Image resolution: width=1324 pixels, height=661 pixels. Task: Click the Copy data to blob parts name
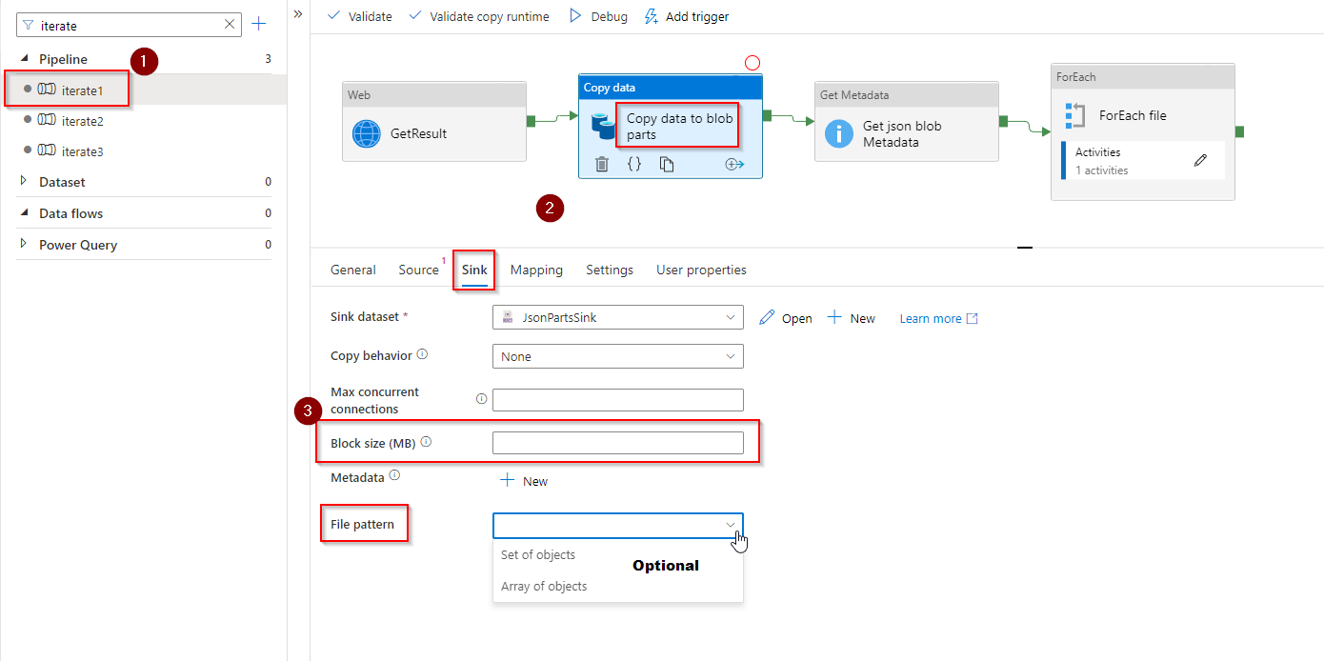[680, 127]
